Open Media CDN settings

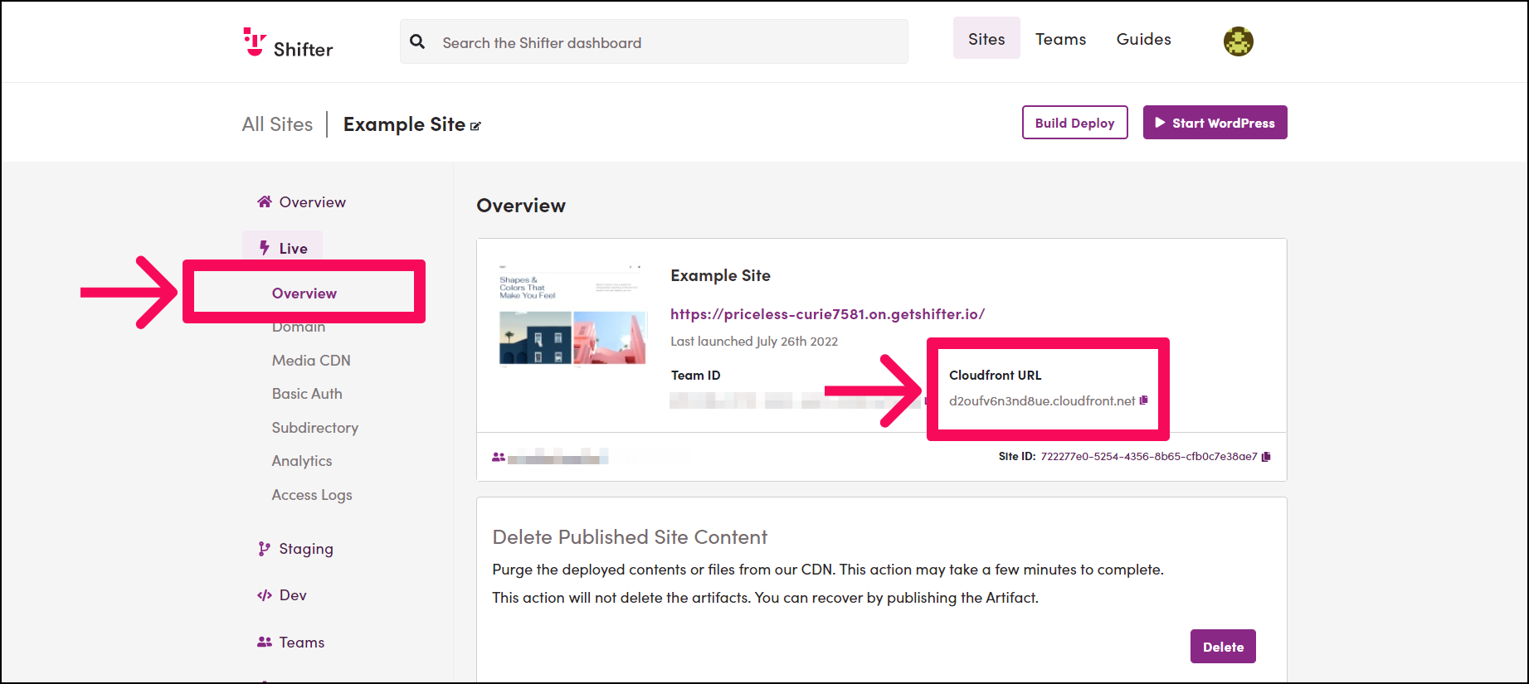click(311, 361)
